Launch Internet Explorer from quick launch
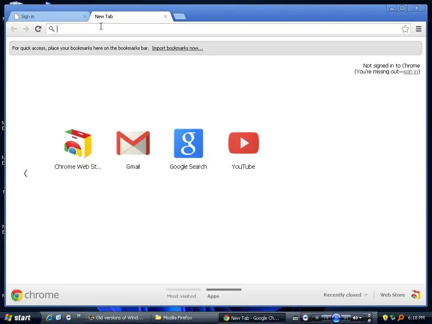 tap(49, 318)
